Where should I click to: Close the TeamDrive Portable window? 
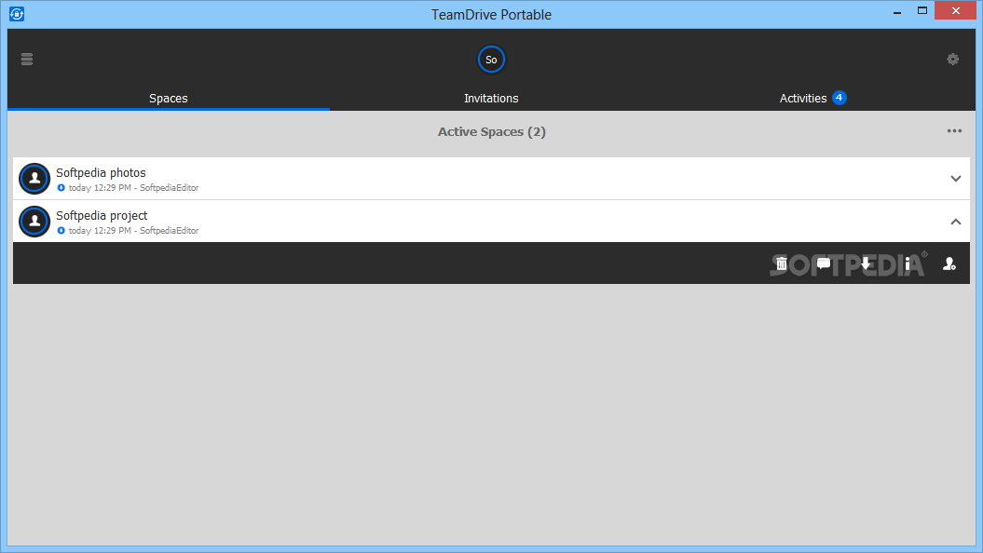(955, 10)
